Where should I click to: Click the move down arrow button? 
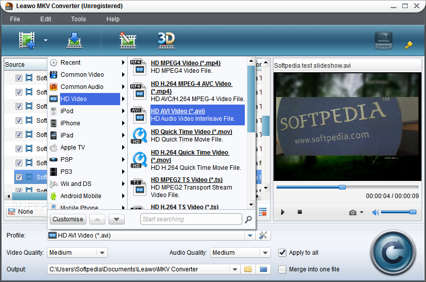coord(117,219)
